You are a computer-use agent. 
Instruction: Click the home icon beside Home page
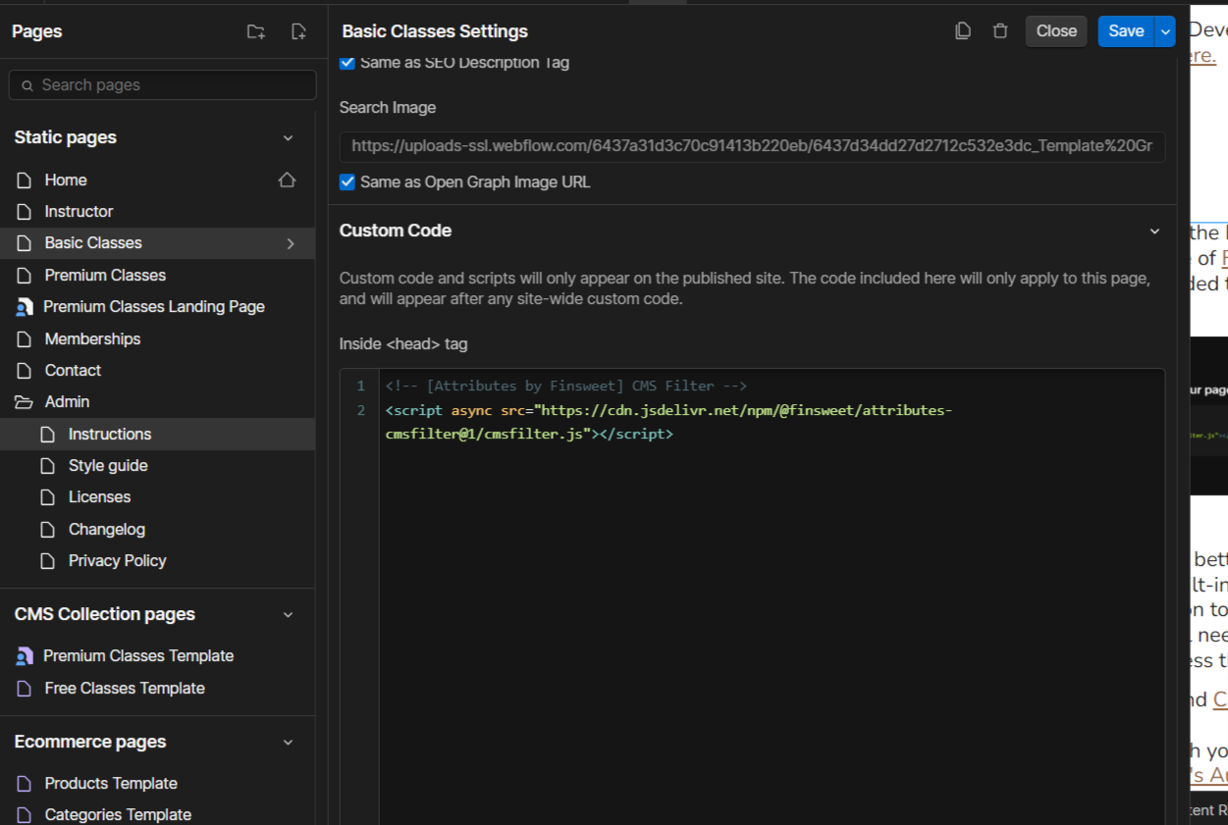tap(287, 180)
